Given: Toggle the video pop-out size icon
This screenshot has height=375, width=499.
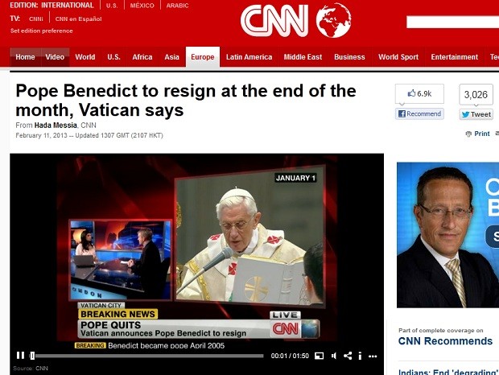Looking at the screenshot, I should coord(320,356).
